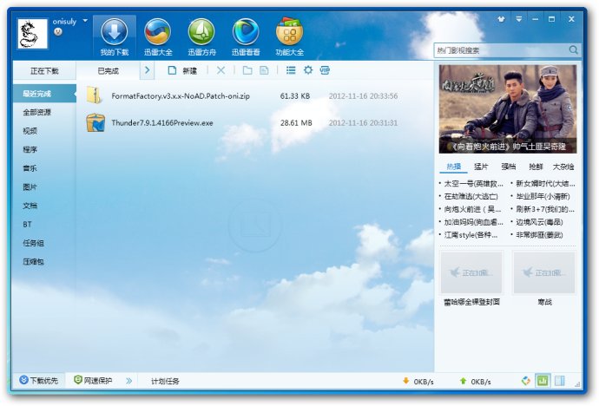Viewport: 599px width, 406px height.
Task: Select 最近完成 in sidebar
Action: (x=44, y=94)
